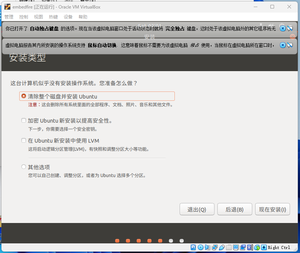Open the 视图 menu
The image size is (300, 253).
[x=39, y=17]
